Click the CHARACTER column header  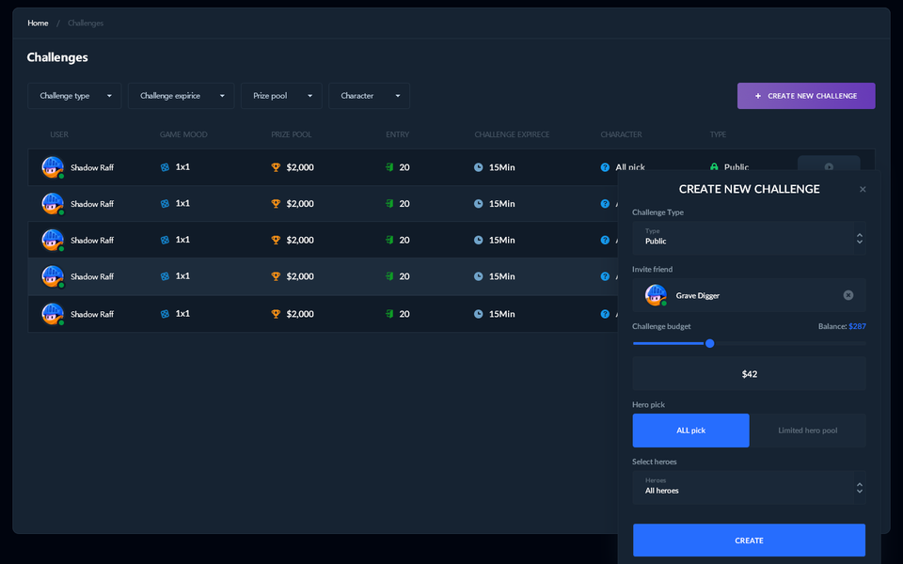coord(621,134)
